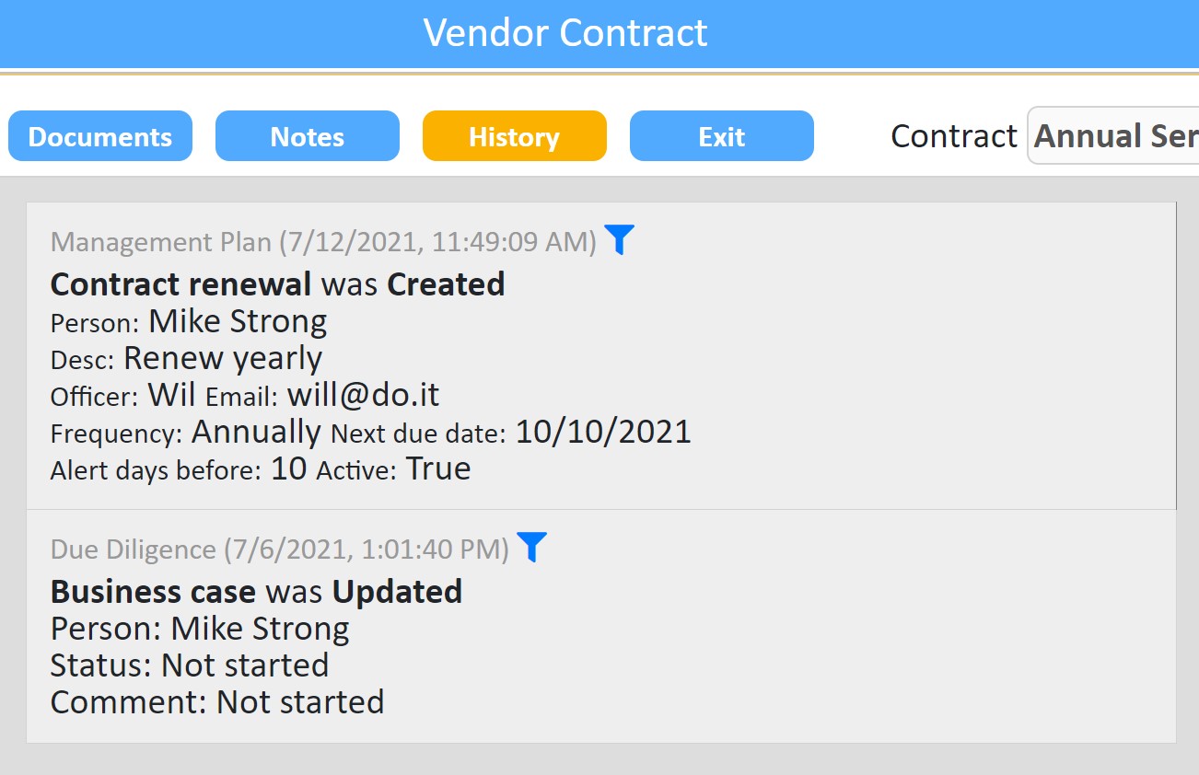This screenshot has height=775, width=1199.
Task: Click the Active value True
Action: click(x=438, y=468)
